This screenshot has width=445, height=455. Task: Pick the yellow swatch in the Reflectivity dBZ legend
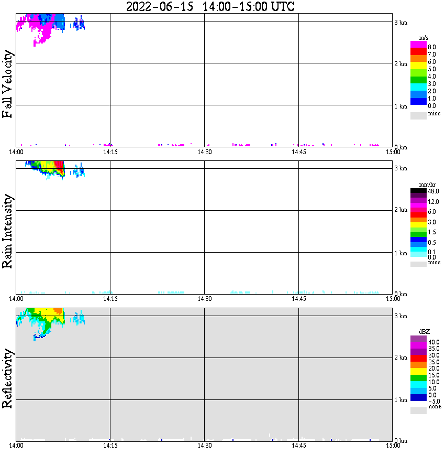tap(418, 372)
